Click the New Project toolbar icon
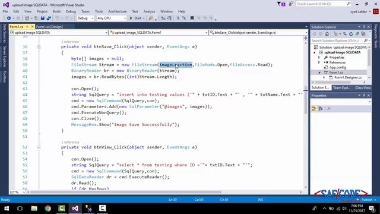Image resolution: width=380 pixels, height=214 pixels. [x=27, y=18]
